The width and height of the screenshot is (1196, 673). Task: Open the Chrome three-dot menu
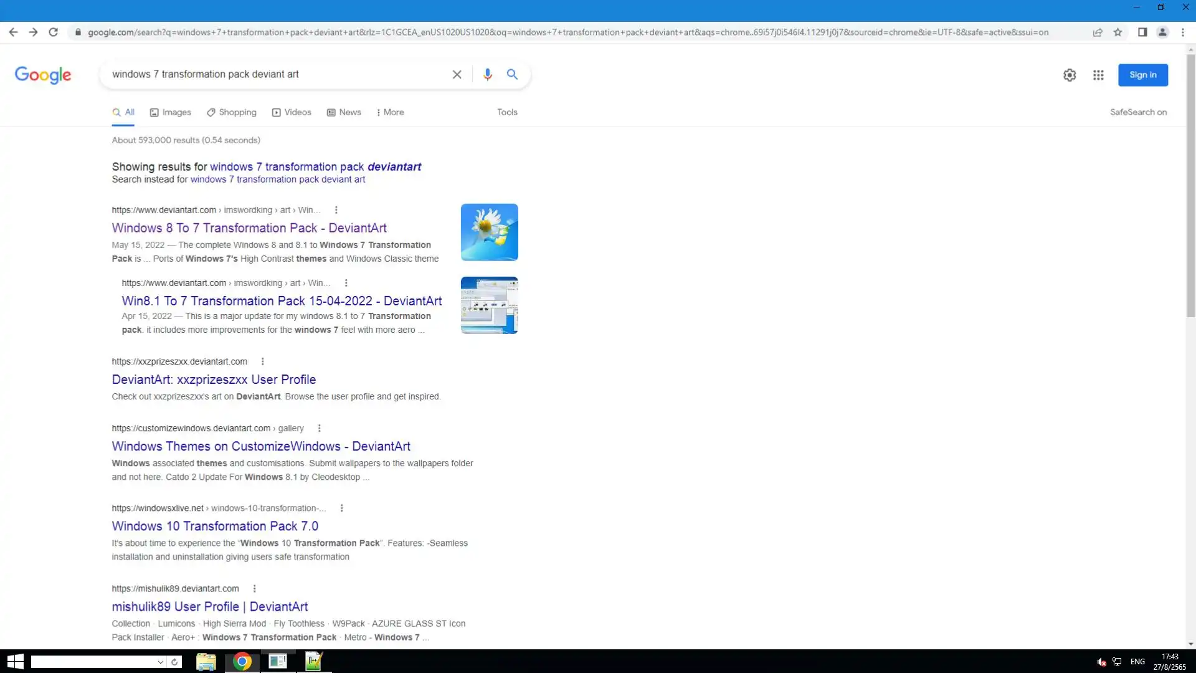1183,32
